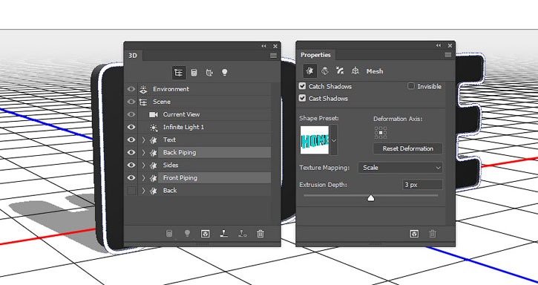The image size is (538, 285).
Task: Toggle visibility of Environment
Action: [131, 89]
